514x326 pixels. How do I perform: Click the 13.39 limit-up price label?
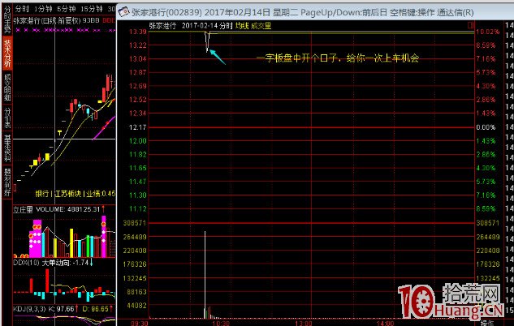[138, 32]
